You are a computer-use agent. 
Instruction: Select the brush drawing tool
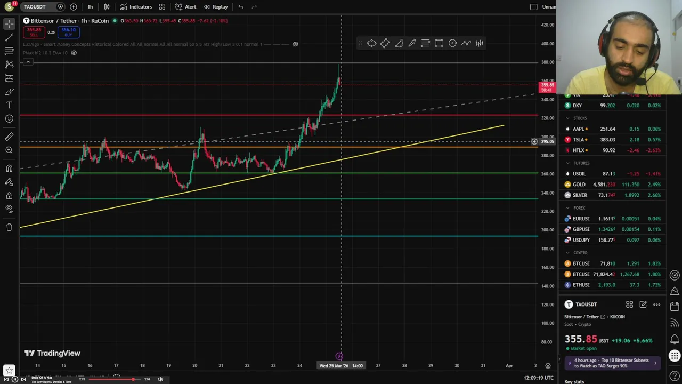pos(9,91)
